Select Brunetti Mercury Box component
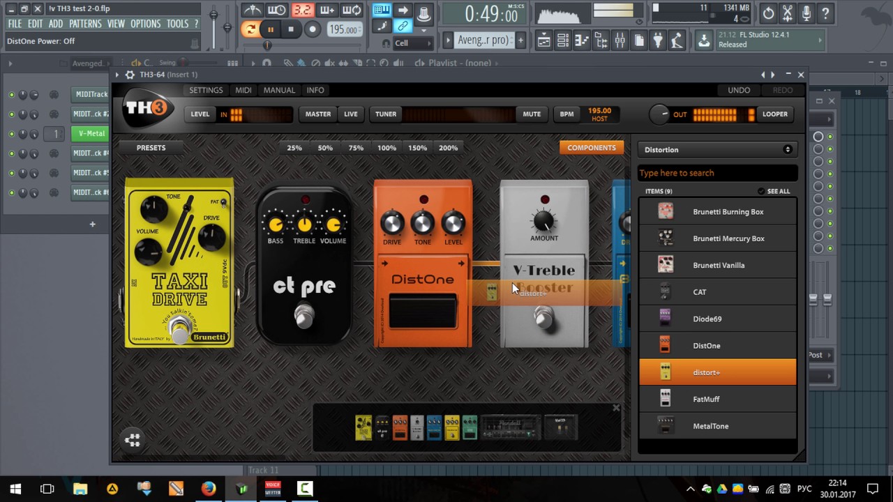The height and width of the screenshot is (502, 893). (717, 238)
